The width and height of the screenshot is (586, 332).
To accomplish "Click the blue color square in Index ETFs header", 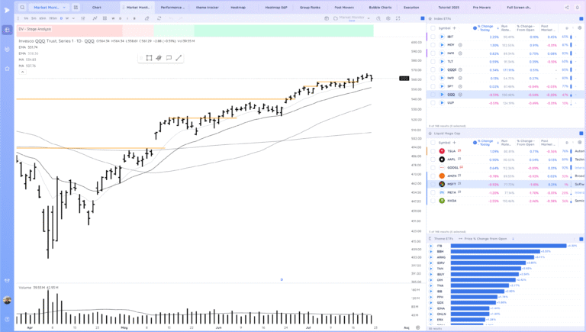I will click(x=581, y=18).
